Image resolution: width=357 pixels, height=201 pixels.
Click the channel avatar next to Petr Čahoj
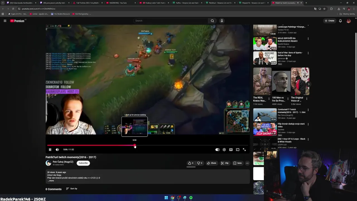tap(49, 163)
